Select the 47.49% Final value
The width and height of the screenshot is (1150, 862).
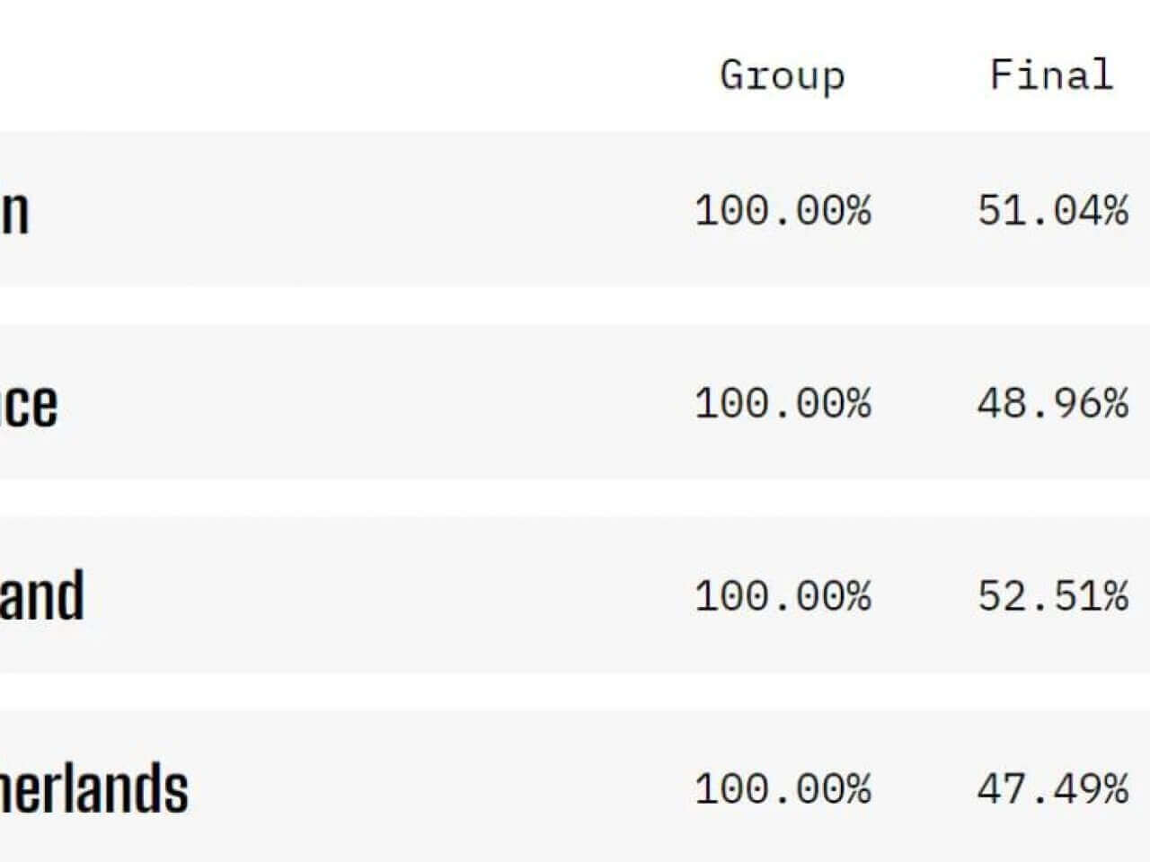click(1053, 789)
